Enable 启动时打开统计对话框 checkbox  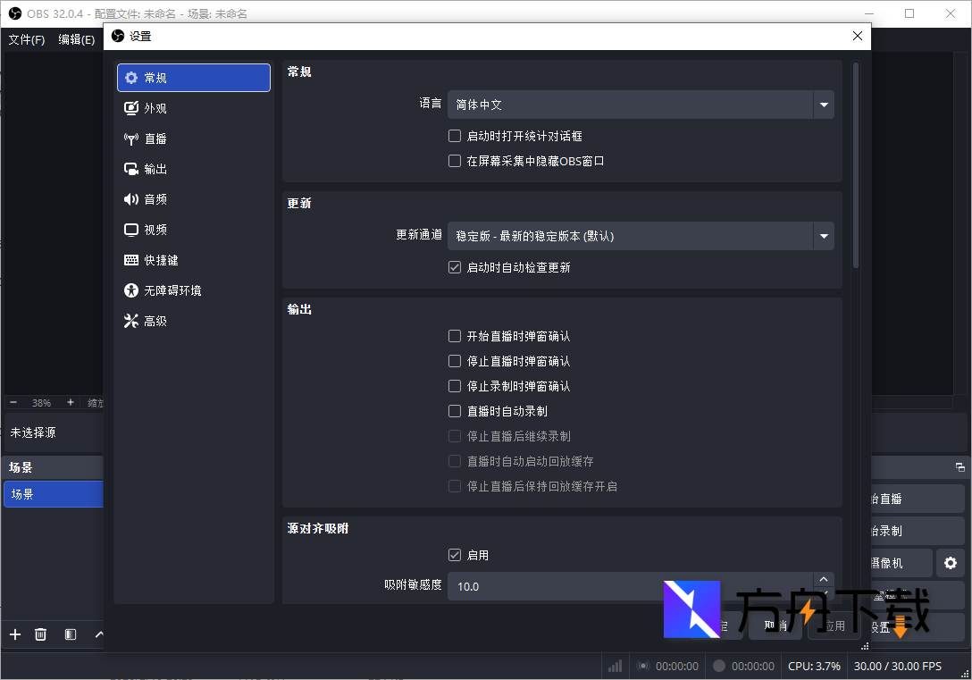[454, 136]
